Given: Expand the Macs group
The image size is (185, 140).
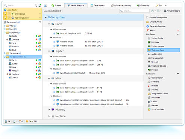Looking at the screenshot, I should [x=5, y=26].
